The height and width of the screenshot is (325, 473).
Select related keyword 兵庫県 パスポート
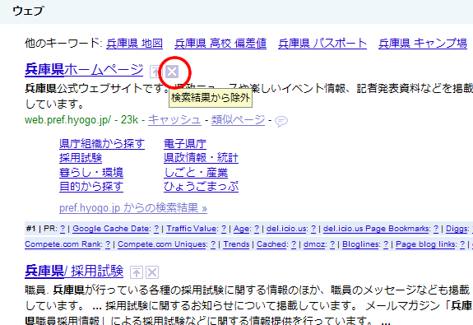coord(322,44)
